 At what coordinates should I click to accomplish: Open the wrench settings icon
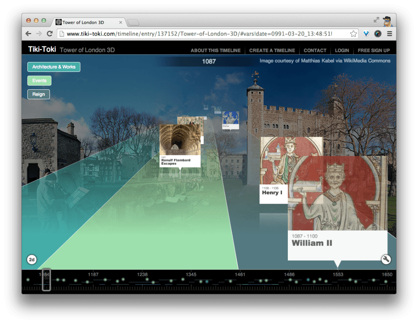tap(386, 259)
